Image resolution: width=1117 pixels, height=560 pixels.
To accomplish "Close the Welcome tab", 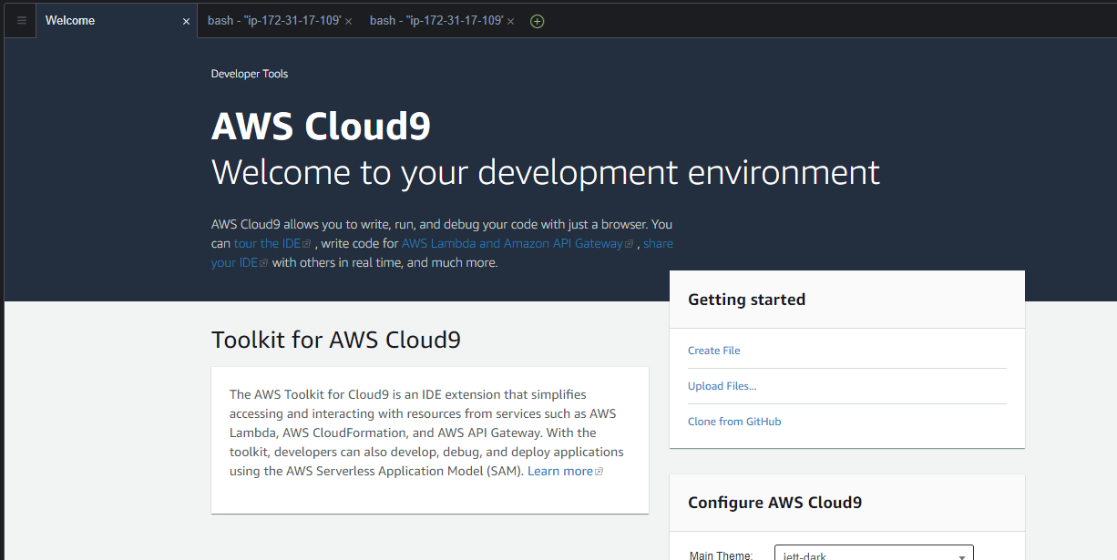I will [187, 21].
